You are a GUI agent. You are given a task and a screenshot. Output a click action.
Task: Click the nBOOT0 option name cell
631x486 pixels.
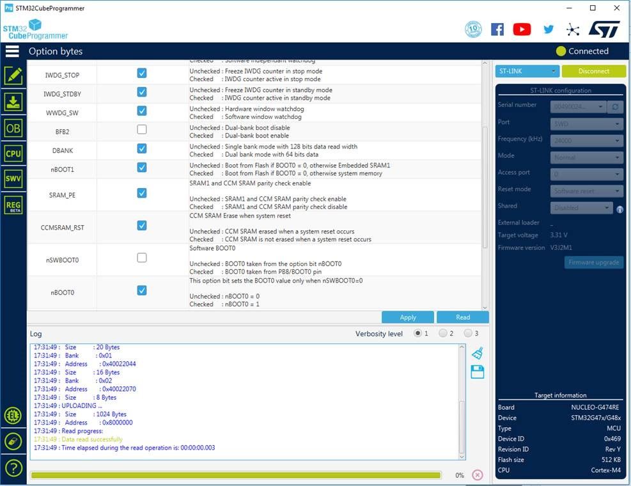[x=63, y=293]
